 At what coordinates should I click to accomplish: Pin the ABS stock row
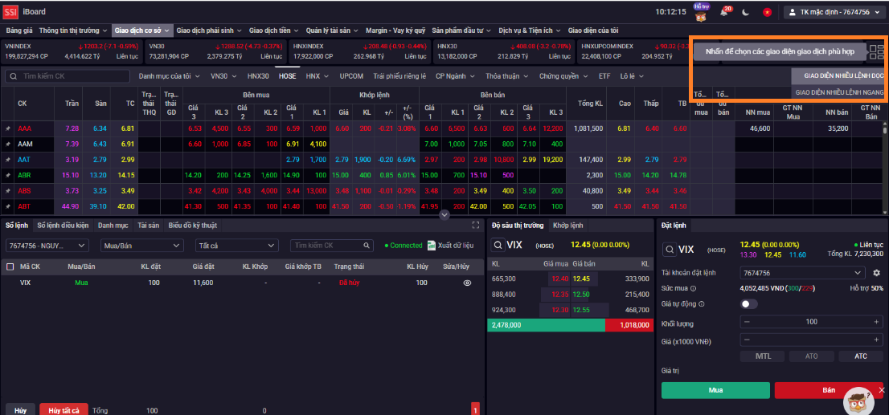[x=8, y=191]
